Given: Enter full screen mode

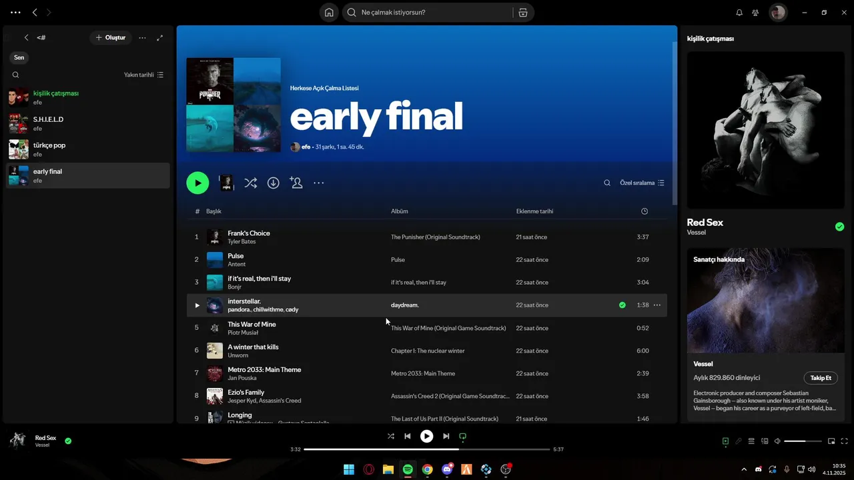Looking at the screenshot, I should click(x=844, y=441).
